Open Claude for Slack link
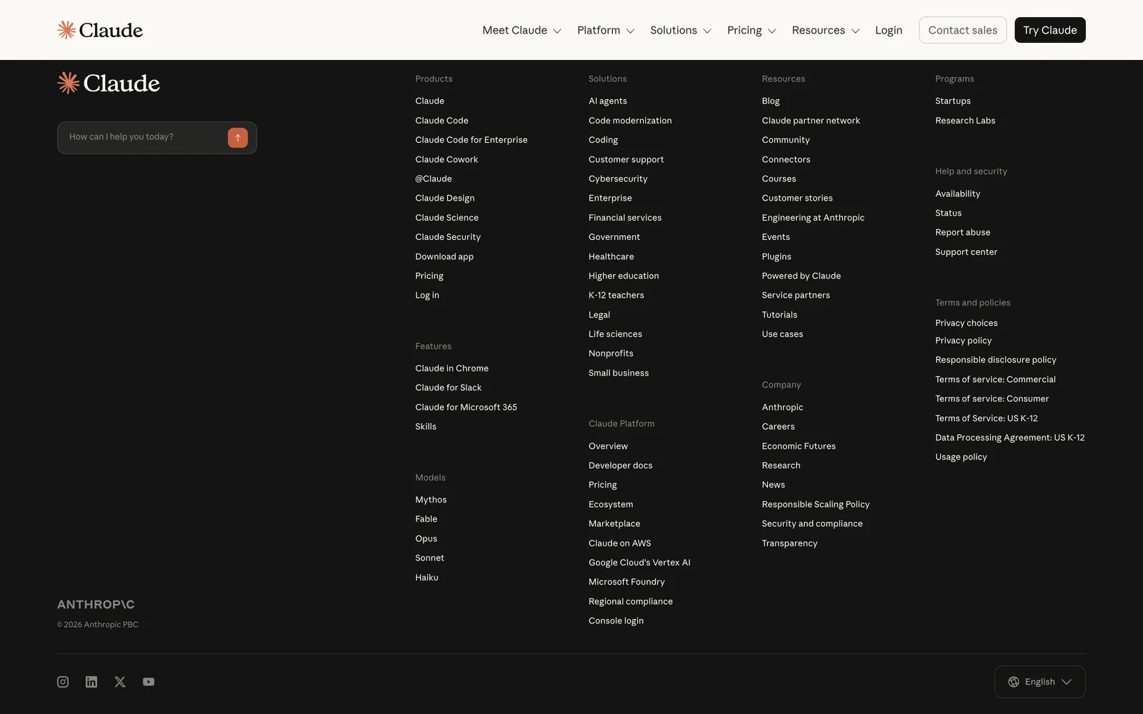This screenshot has width=1143, height=714. tap(449, 388)
